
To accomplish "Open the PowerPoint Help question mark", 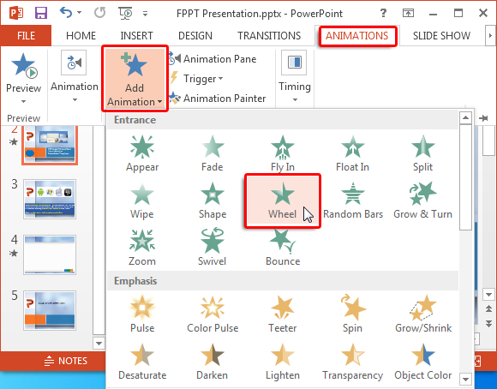I will (383, 13).
